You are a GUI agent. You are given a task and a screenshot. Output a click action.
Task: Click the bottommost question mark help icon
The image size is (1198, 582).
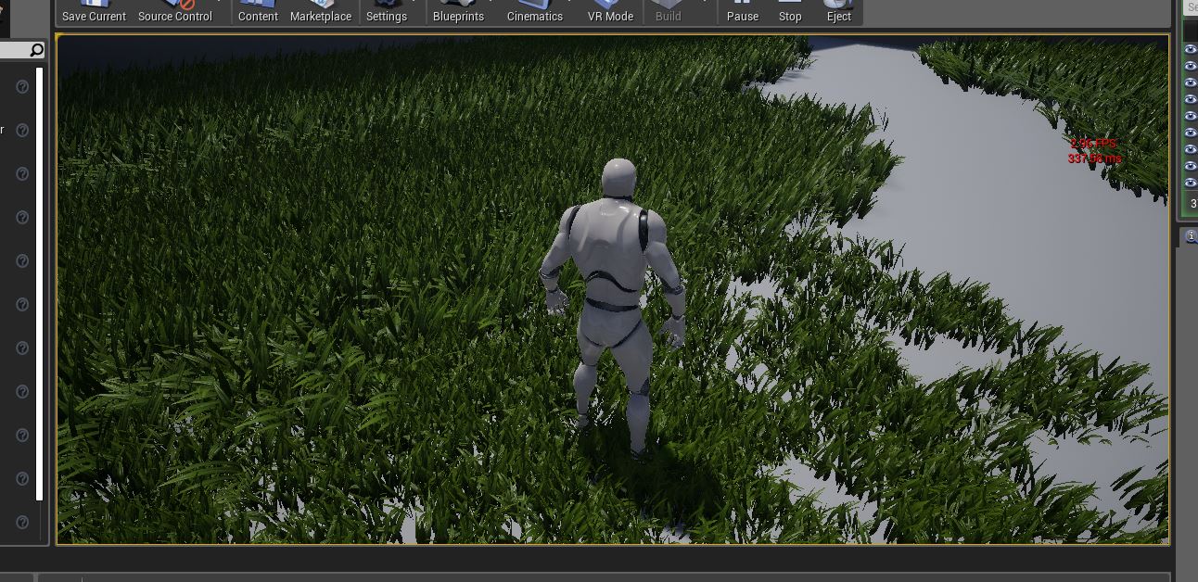(23, 523)
